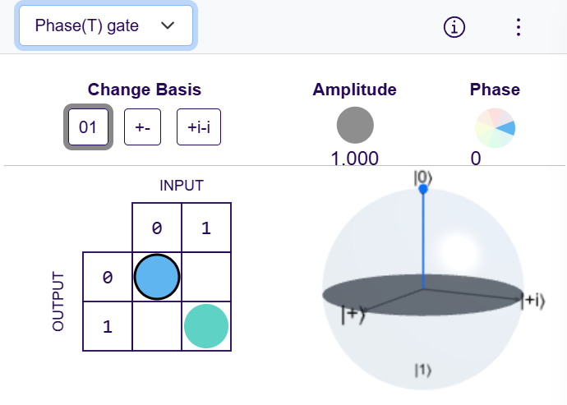Click the gray equatorial disk of the sphere
Viewport: 567px width, 405px height.
point(386,288)
